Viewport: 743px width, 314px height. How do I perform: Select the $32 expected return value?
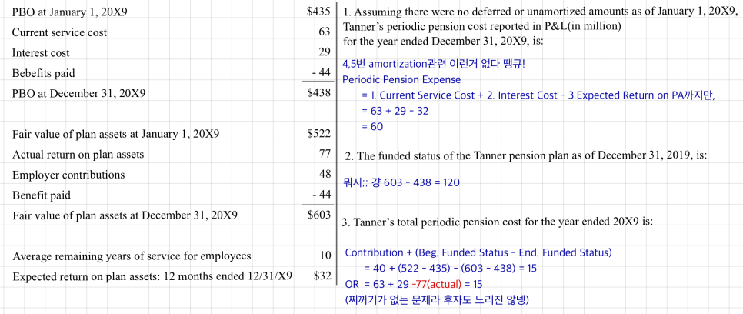[x=322, y=276]
